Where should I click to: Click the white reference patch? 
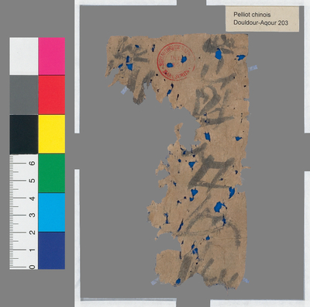(24, 56)
